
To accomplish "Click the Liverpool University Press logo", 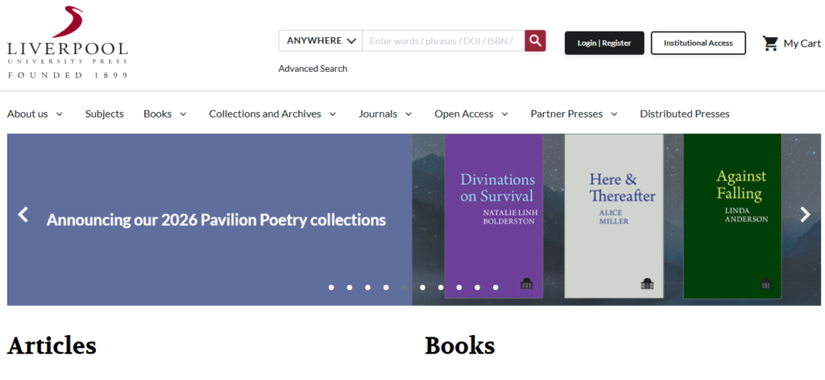I will [67, 43].
